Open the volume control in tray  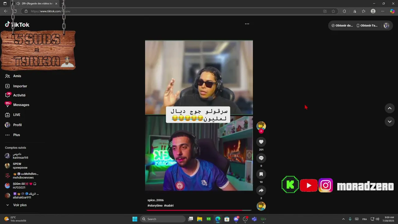pos(377,219)
